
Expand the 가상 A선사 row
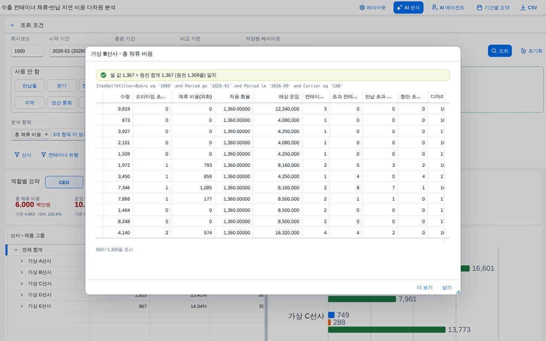click(x=22, y=261)
